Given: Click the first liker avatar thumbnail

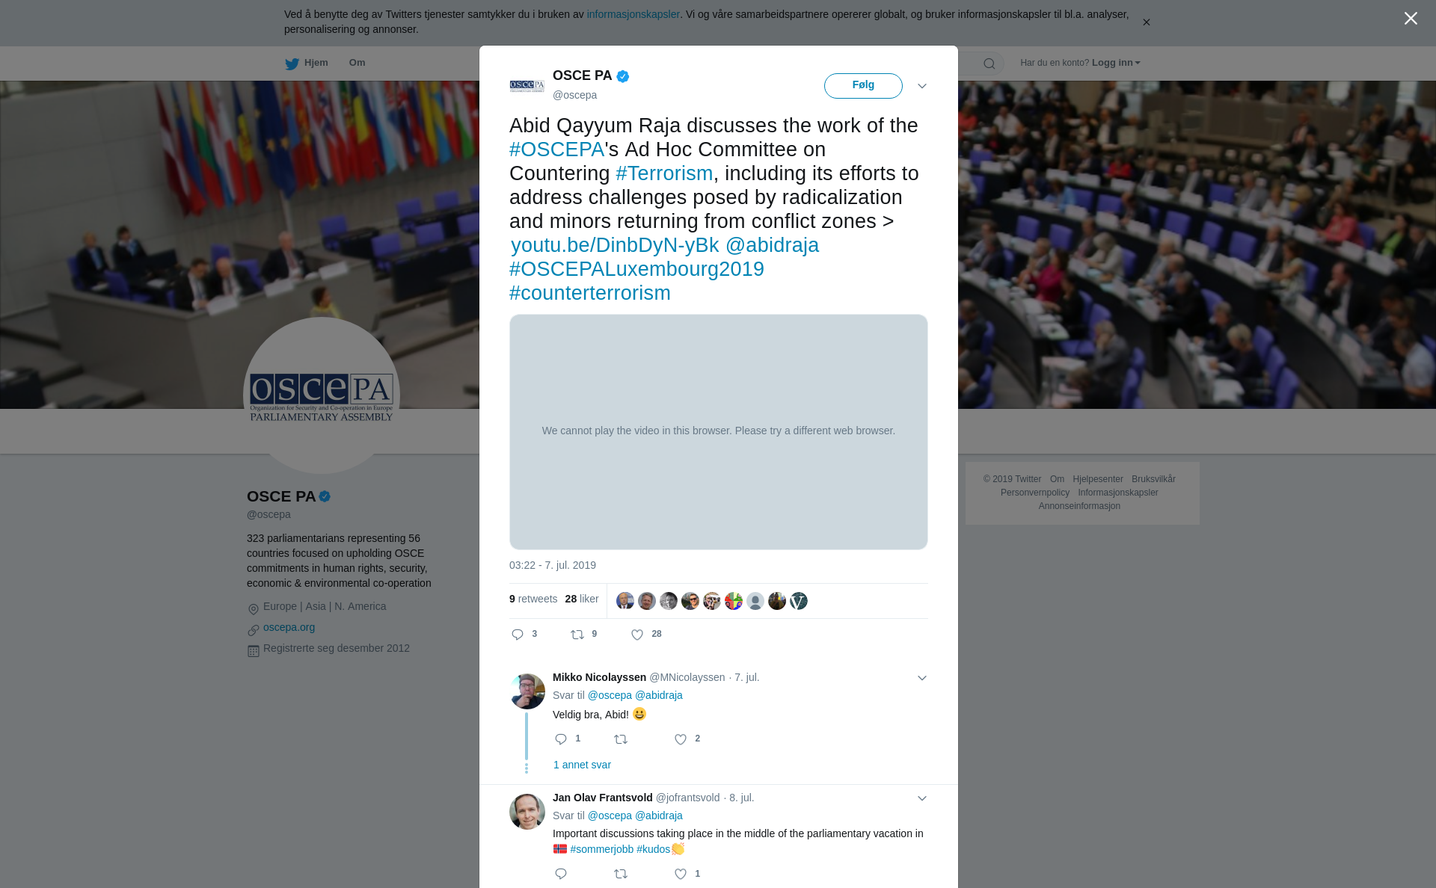Looking at the screenshot, I should pyautogui.click(x=625, y=601).
